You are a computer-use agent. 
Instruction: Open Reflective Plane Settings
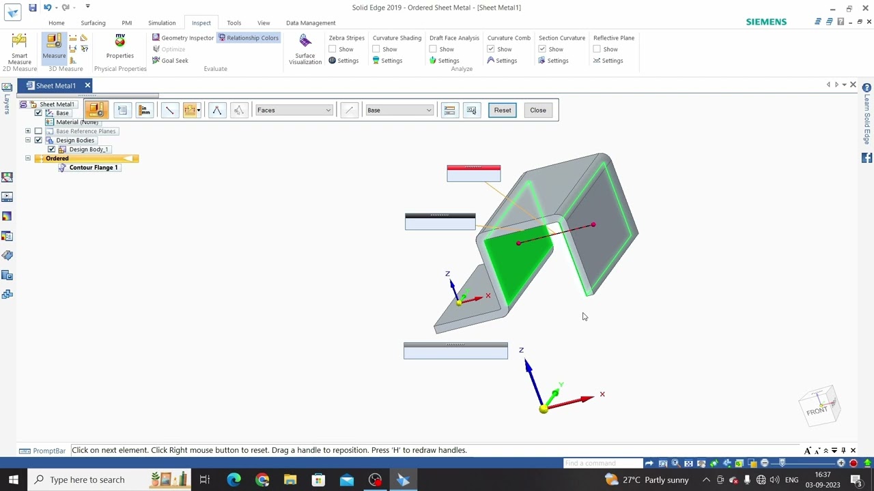[x=608, y=61]
